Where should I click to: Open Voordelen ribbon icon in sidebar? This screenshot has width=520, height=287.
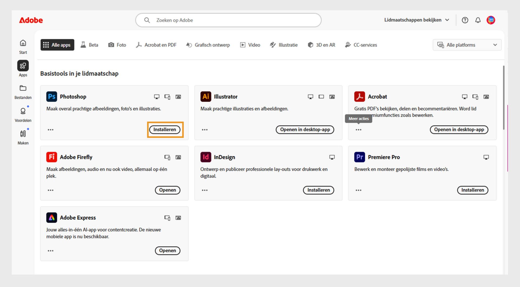point(23,111)
